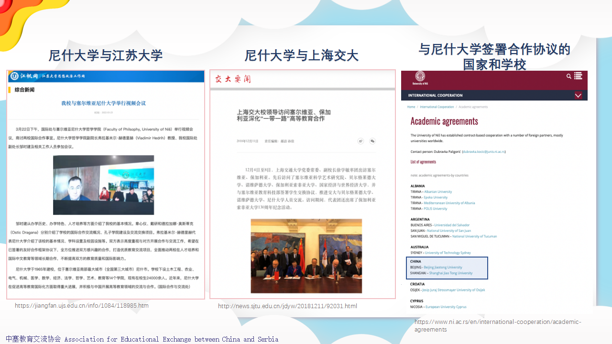Image resolution: width=612 pixels, height=344 pixels.
Task: Open the Epoka University link
Action: pos(436,197)
